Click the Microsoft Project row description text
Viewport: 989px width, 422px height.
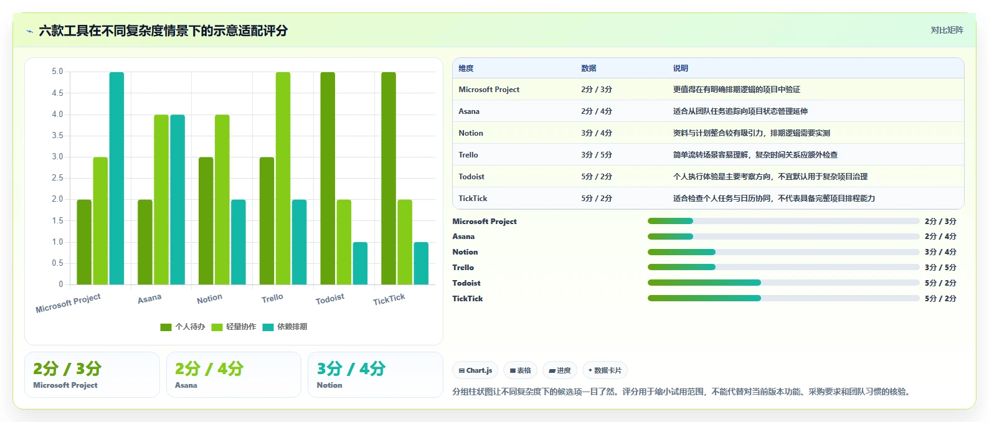(736, 90)
